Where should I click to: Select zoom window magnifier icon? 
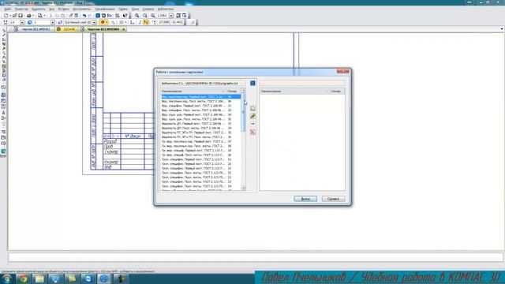(137, 16)
